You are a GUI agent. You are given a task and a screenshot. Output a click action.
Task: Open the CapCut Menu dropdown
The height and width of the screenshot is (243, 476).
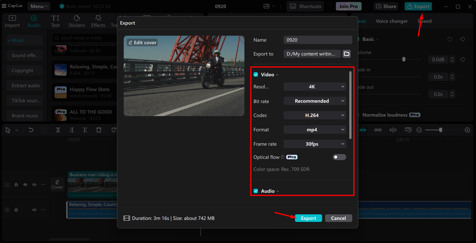[x=39, y=6]
